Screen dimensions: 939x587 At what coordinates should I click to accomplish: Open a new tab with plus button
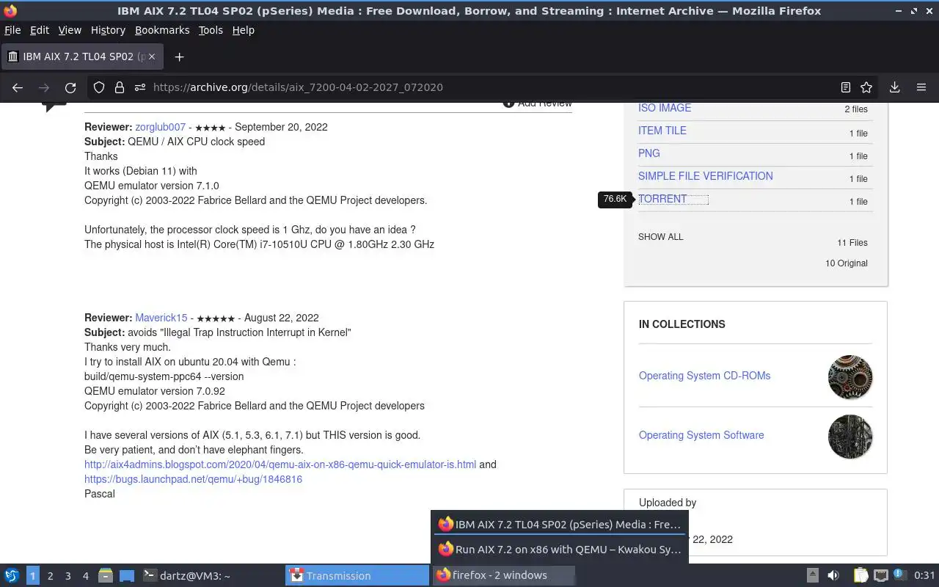pos(179,56)
